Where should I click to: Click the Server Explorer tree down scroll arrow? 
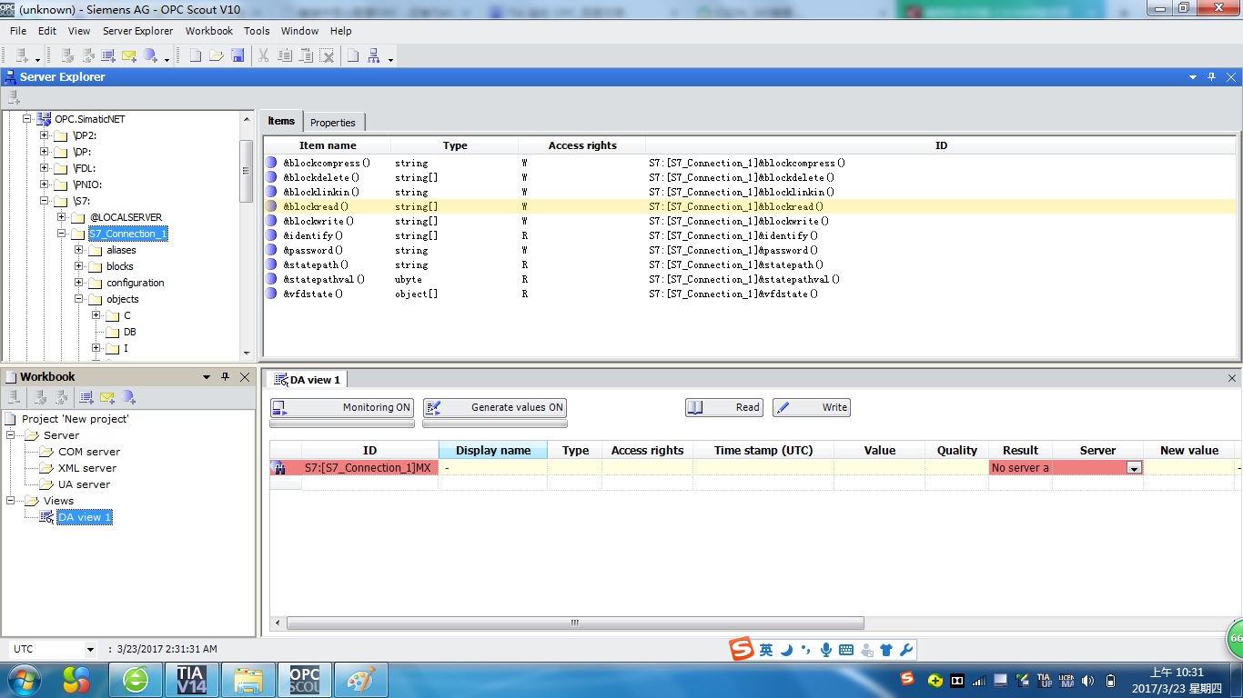[247, 354]
